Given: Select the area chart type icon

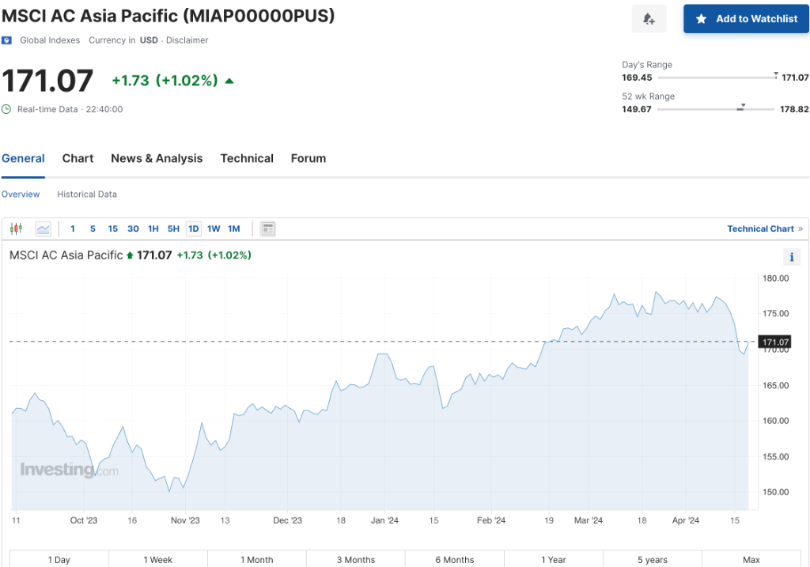Looking at the screenshot, I should [44, 229].
